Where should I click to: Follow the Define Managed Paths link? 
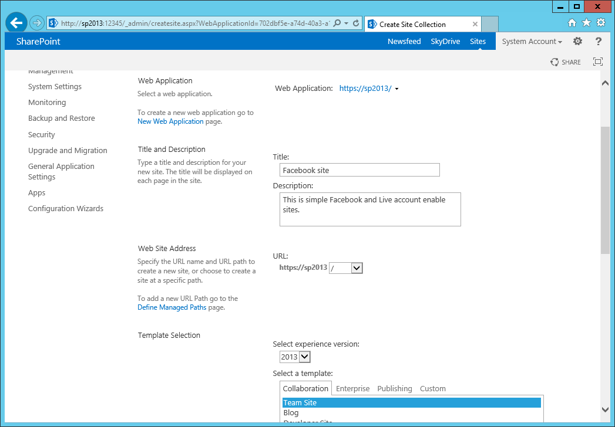point(172,307)
